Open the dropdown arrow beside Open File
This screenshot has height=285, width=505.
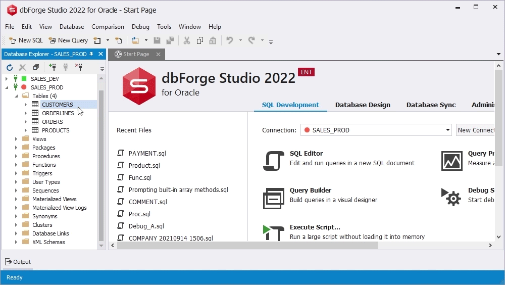click(x=146, y=40)
